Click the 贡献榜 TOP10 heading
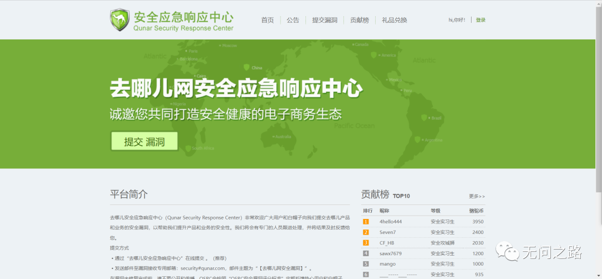This screenshot has width=602, height=279. (x=386, y=195)
